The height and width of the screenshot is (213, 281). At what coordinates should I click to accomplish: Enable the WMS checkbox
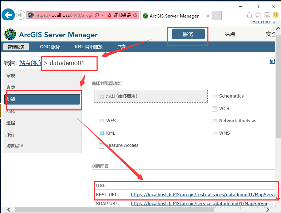point(215,133)
